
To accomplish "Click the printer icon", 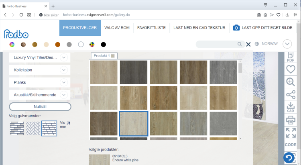I will (x=291, y=120).
